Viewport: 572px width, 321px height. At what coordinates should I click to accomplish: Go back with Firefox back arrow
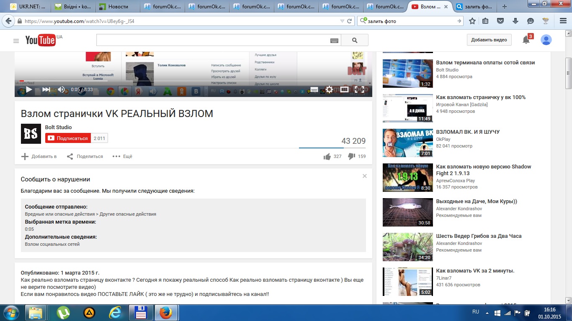click(x=8, y=21)
